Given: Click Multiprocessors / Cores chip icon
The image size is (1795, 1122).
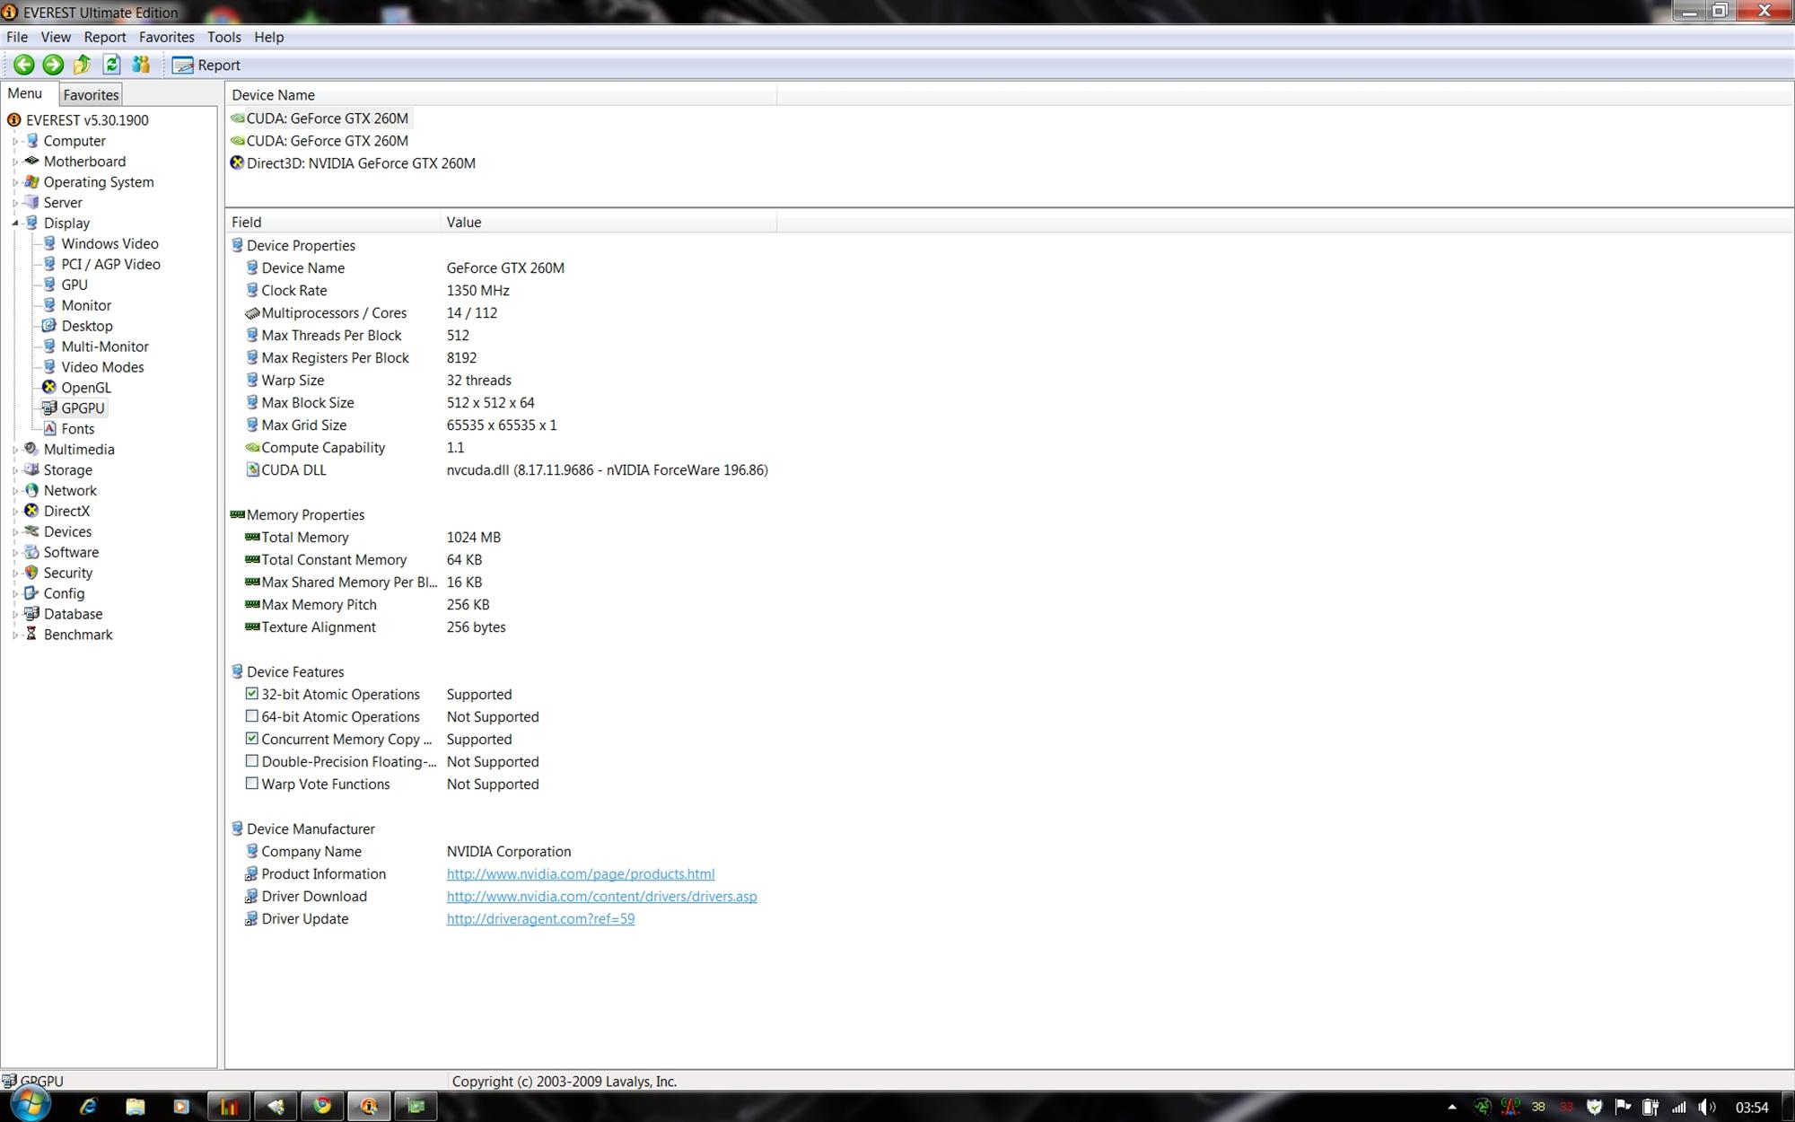Looking at the screenshot, I should [x=252, y=313].
